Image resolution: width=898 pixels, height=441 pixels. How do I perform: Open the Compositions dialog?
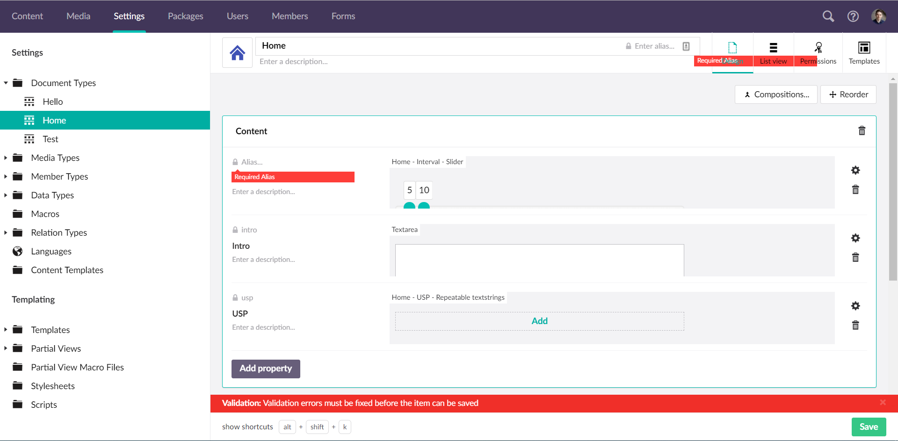coord(775,94)
